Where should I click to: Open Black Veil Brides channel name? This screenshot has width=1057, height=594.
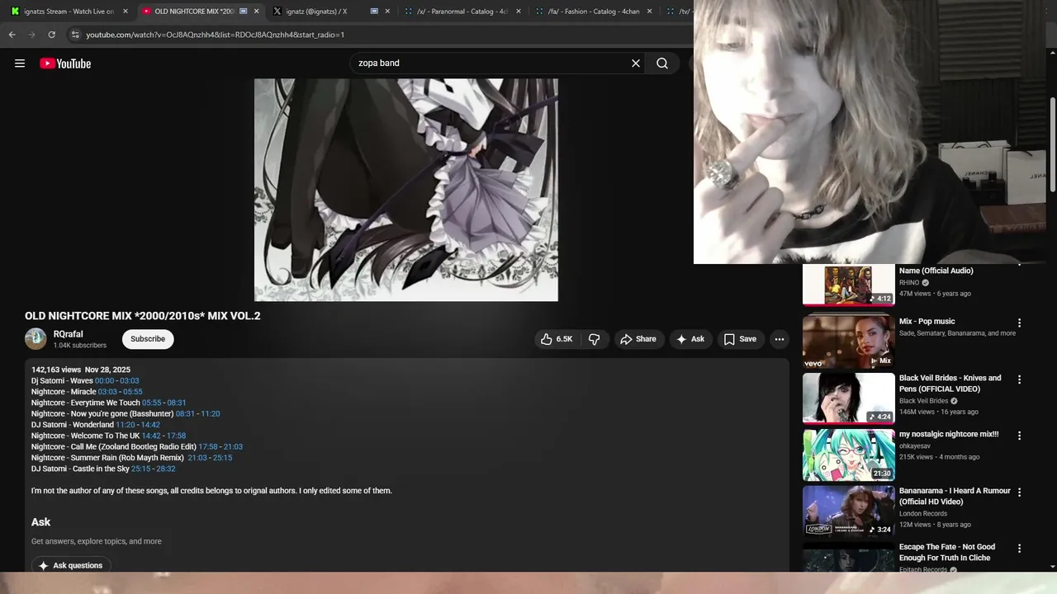(x=923, y=401)
